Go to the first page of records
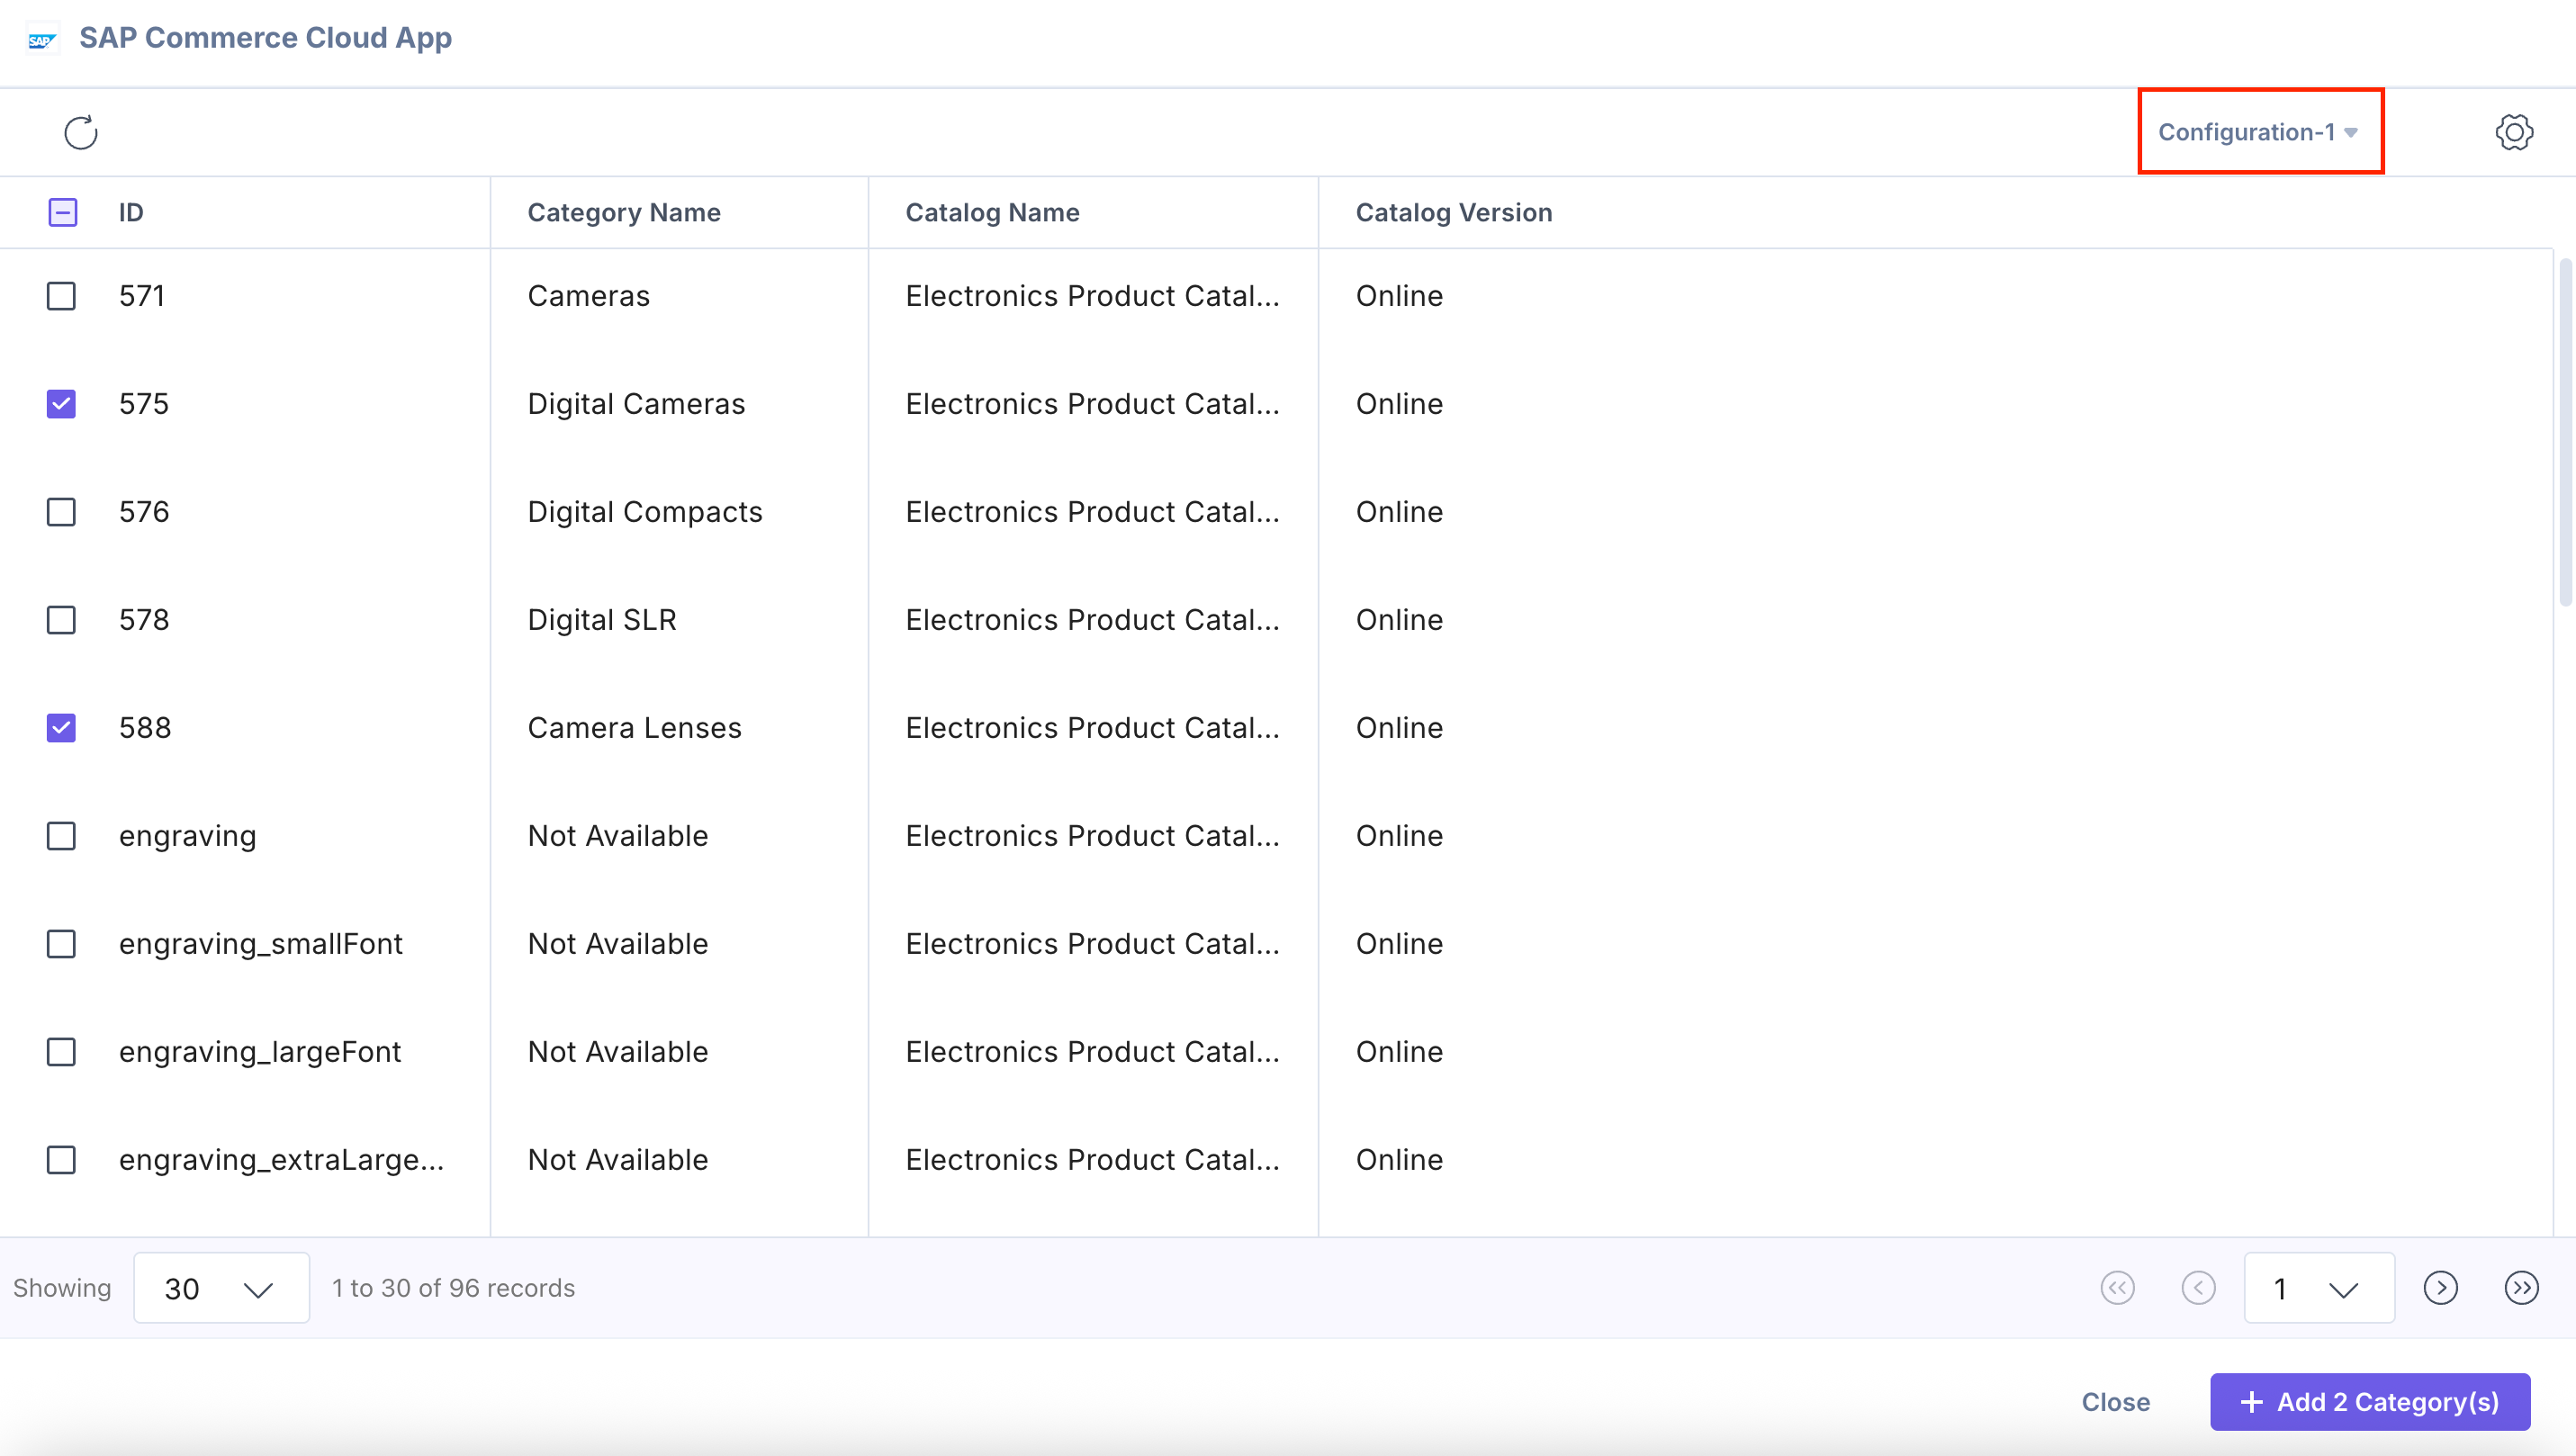 click(2117, 1288)
